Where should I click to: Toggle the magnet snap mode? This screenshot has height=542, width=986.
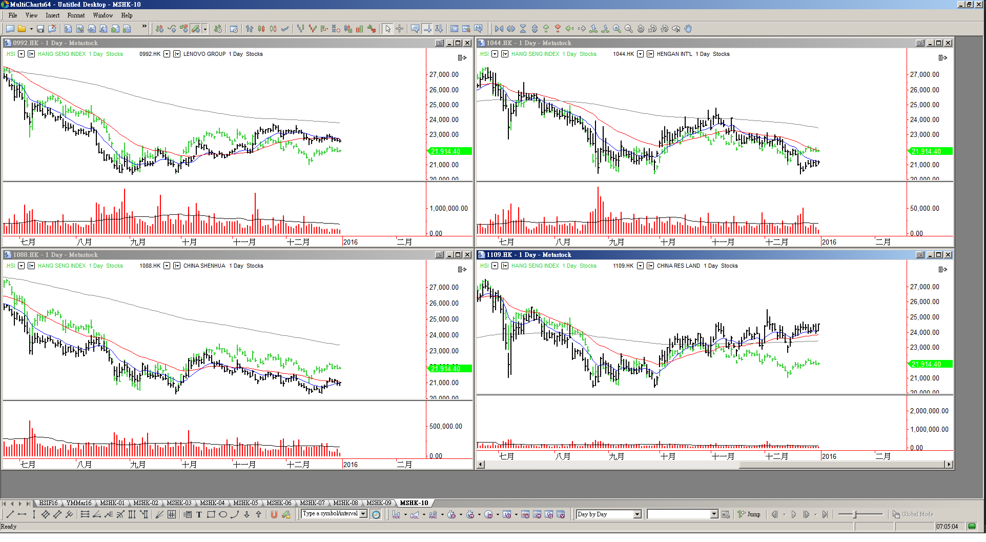(274, 514)
